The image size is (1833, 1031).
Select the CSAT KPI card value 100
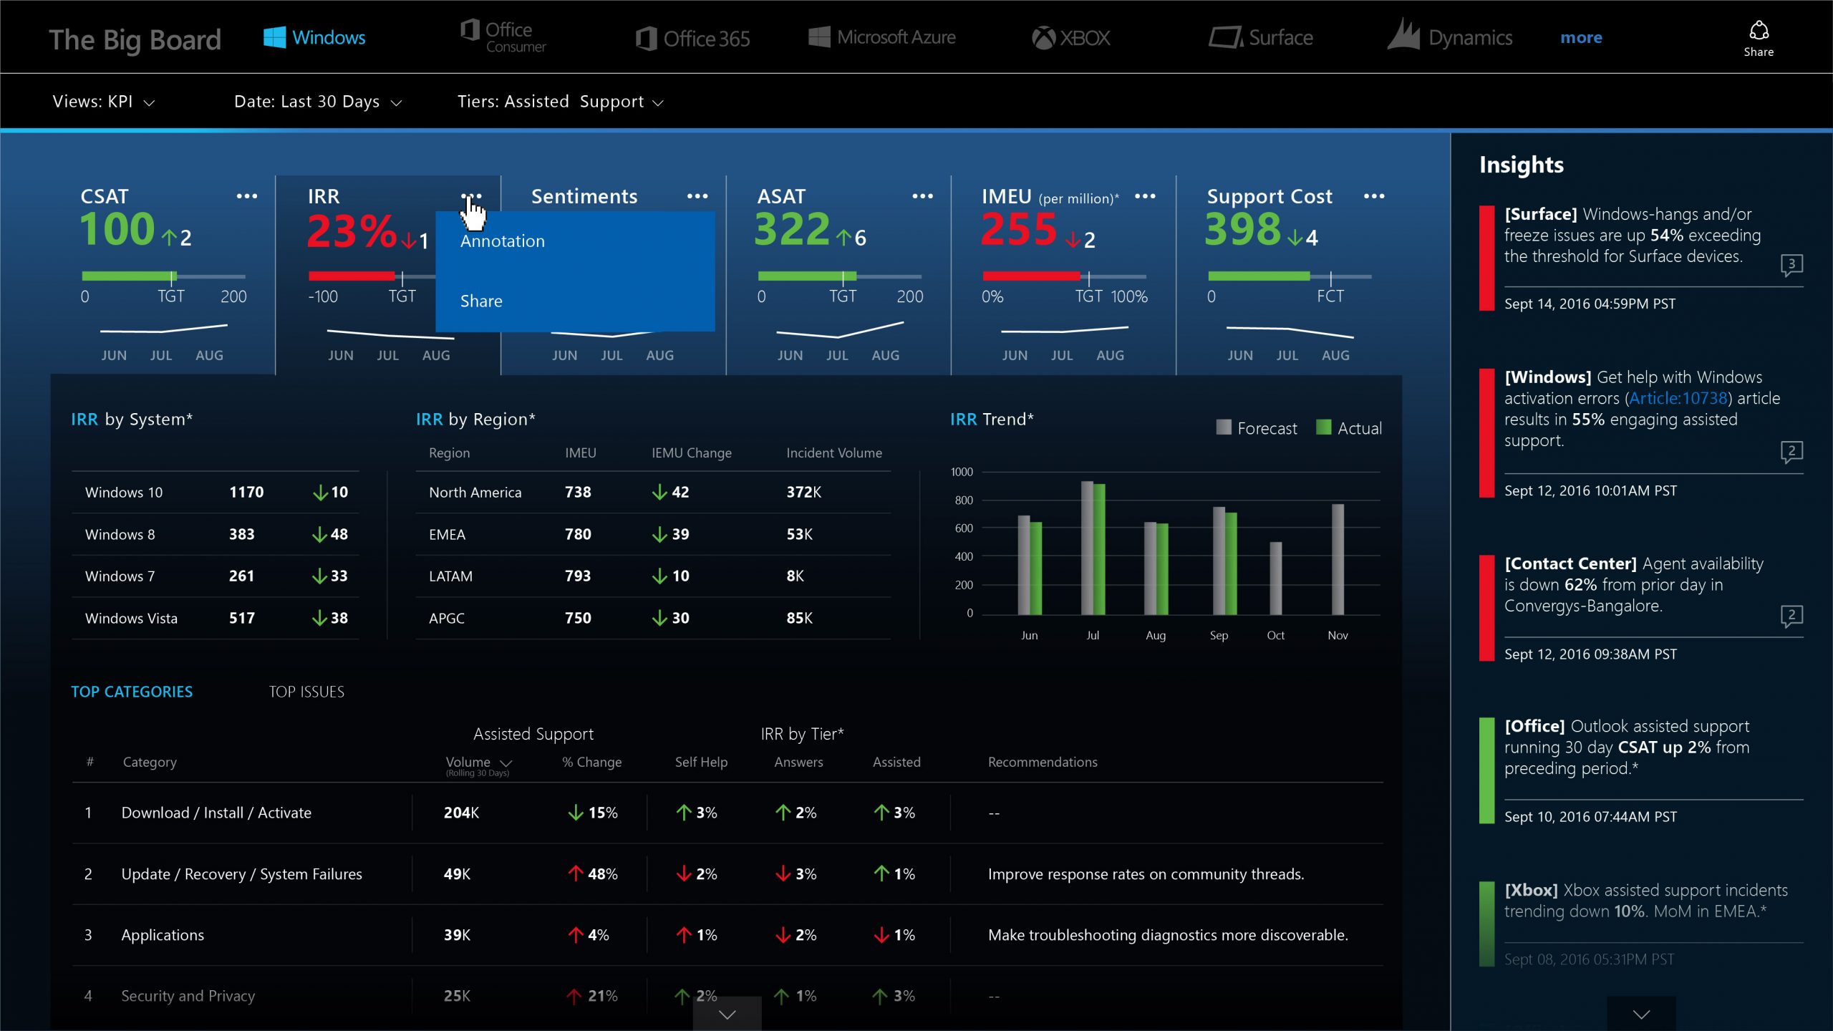(117, 229)
